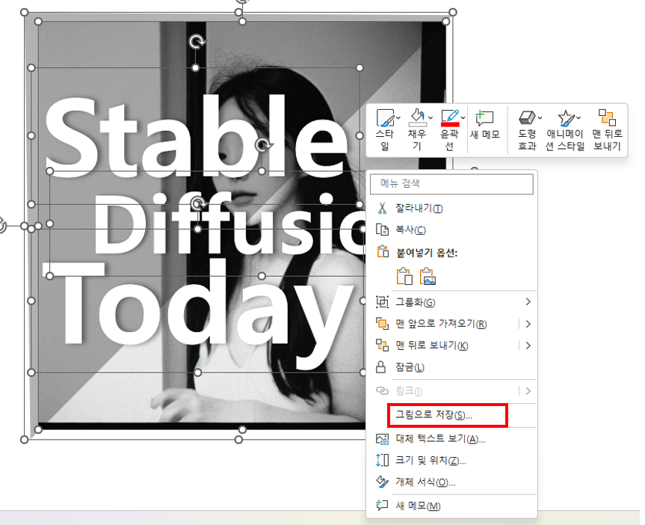
Task: Expand 맨 앞으로 가져오기 submenu arrow
Action: click(x=528, y=324)
